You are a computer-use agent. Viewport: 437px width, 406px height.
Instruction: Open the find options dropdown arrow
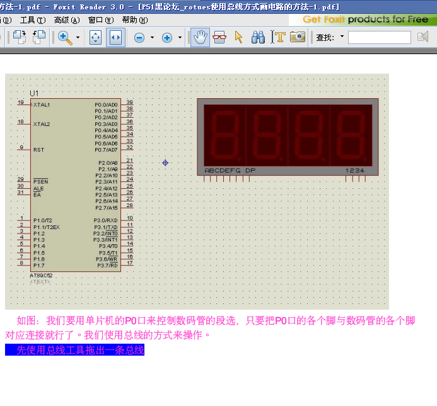point(342,37)
